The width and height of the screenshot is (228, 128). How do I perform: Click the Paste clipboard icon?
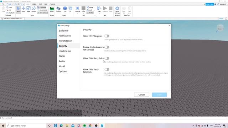pos(3,9)
